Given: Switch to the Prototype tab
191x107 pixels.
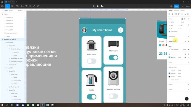Looking at the screenshot, I should point(176,11).
